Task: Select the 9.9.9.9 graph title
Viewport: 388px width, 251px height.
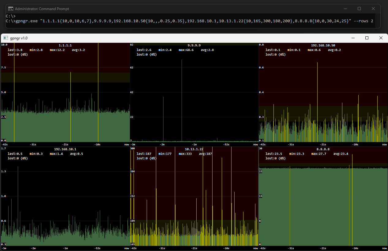Action: point(194,45)
